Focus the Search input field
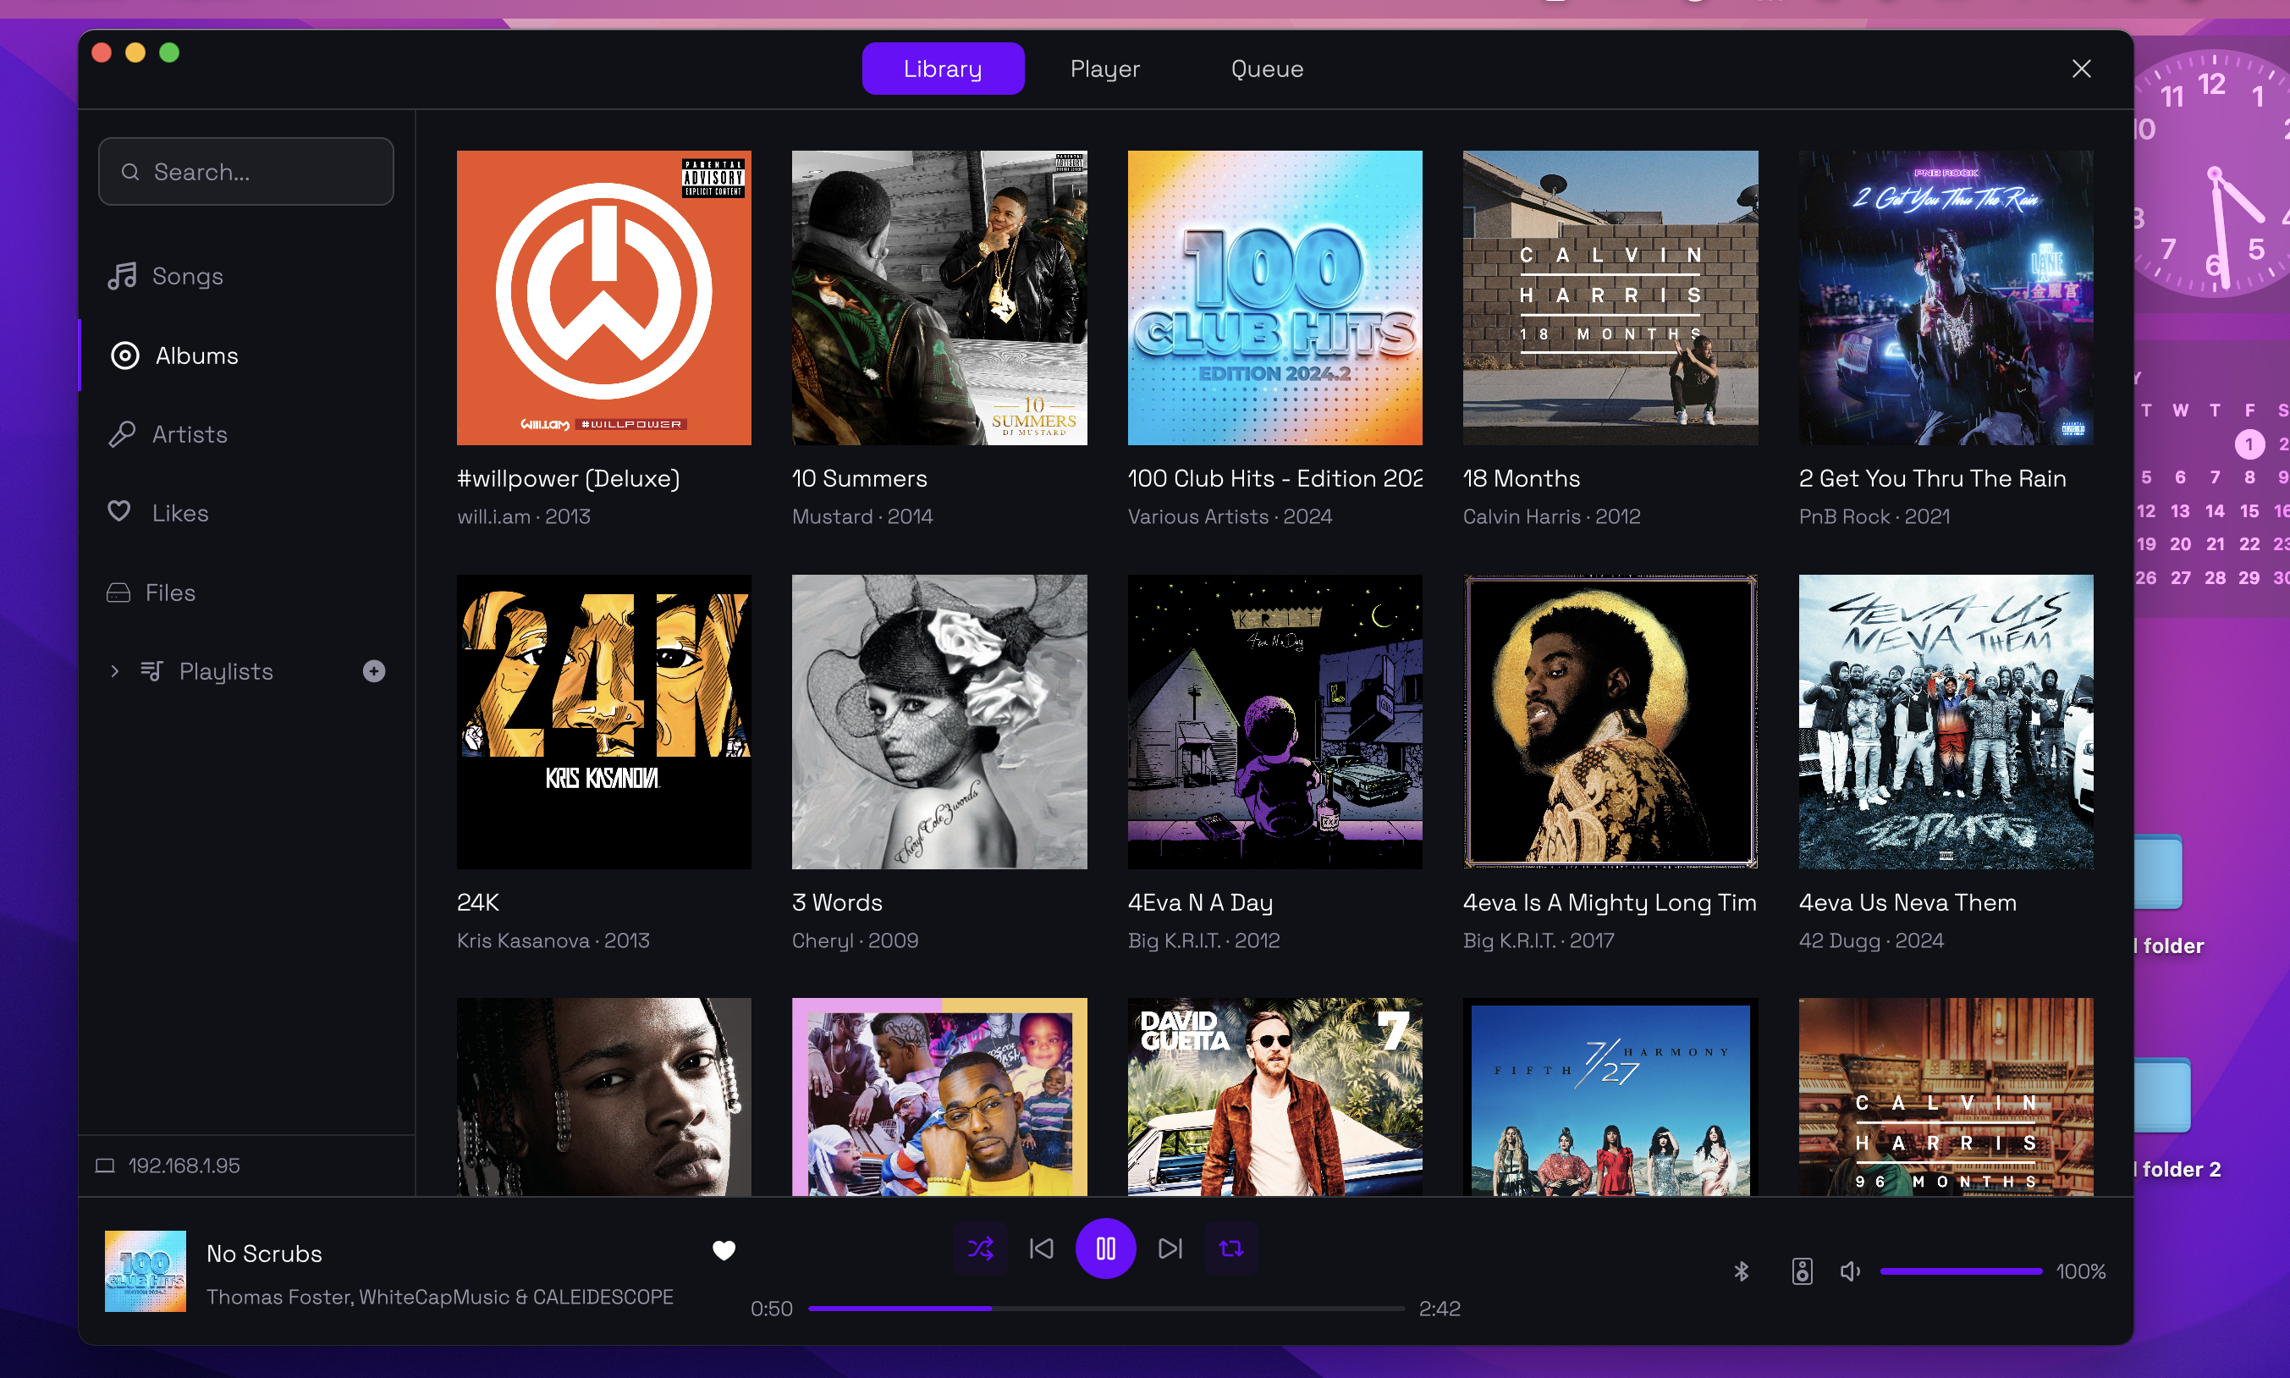Image resolution: width=2290 pixels, height=1378 pixels. tap(246, 172)
